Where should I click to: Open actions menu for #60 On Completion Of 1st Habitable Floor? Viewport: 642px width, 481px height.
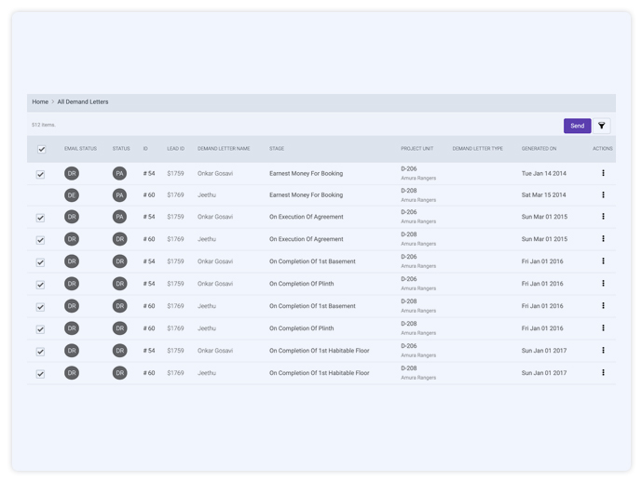[x=603, y=373]
